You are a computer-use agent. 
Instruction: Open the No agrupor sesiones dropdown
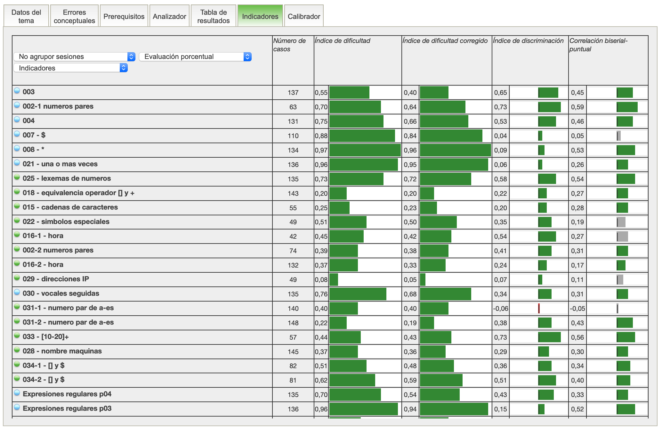click(x=74, y=57)
